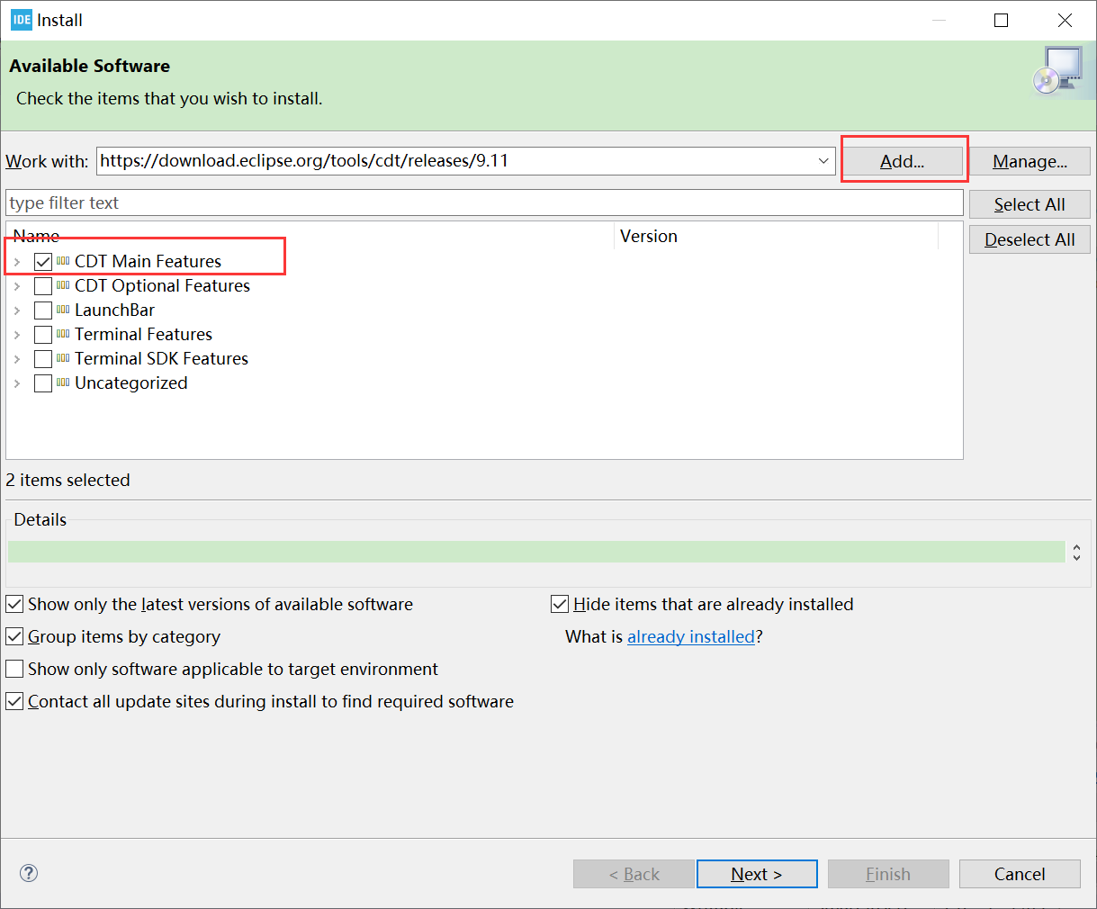The width and height of the screenshot is (1097, 909).
Task: Expand the CDT Main Features tree node
Action: [x=17, y=262]
